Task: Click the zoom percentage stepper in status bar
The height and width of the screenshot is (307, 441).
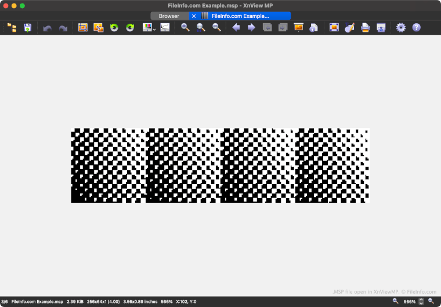Action: click(x=421, y=302)
